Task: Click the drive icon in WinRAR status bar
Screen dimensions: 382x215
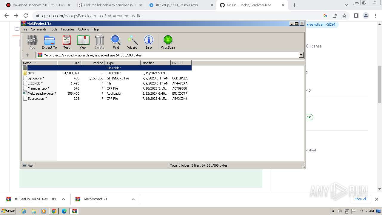Action: 24,165
